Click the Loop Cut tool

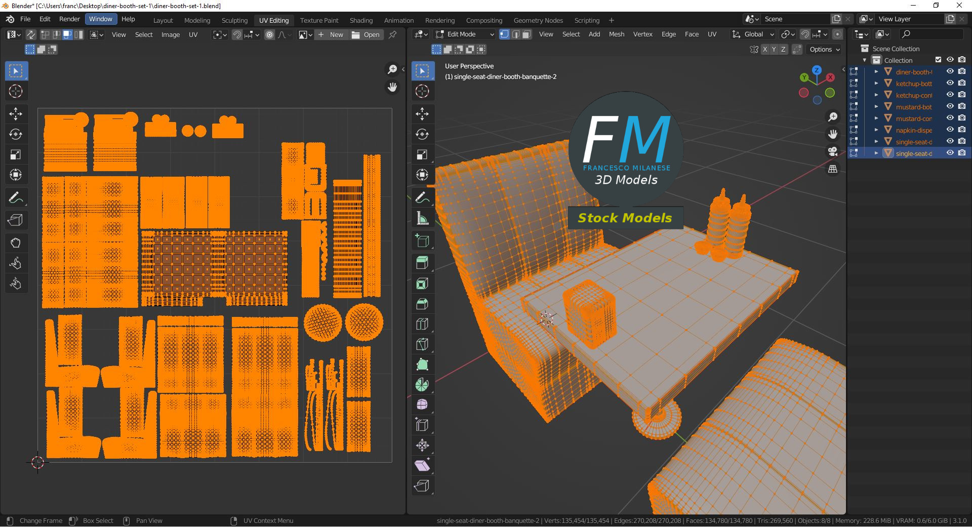(x=422, y=324)
